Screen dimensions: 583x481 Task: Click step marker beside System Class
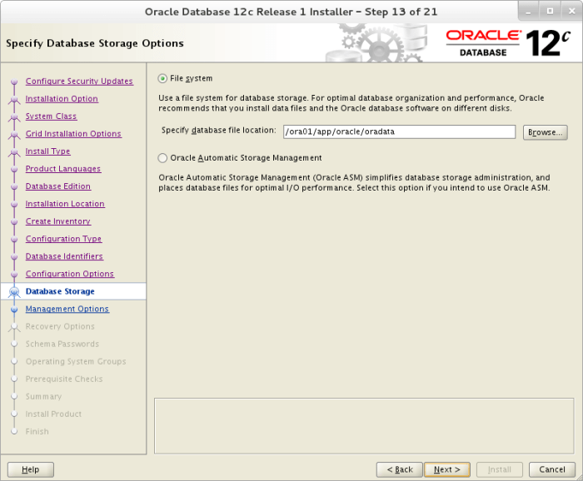(14, 117)
